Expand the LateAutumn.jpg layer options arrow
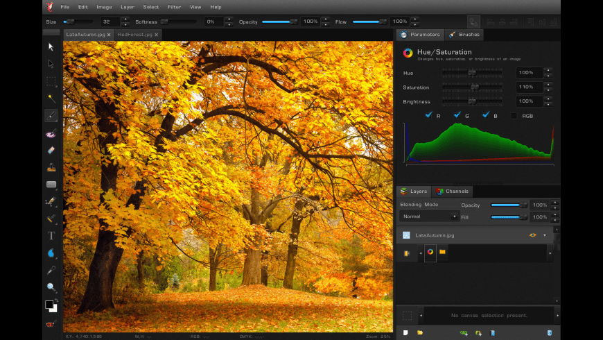603x340 pixels. click(x=545, y=235)
